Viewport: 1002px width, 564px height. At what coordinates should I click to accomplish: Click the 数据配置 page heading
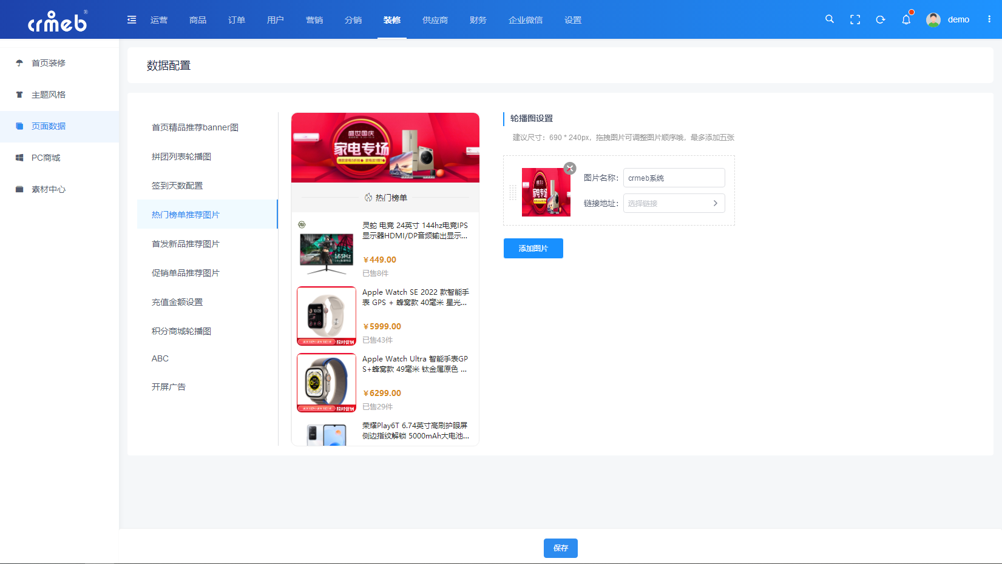pyautogui.click(x=169, y=65)
